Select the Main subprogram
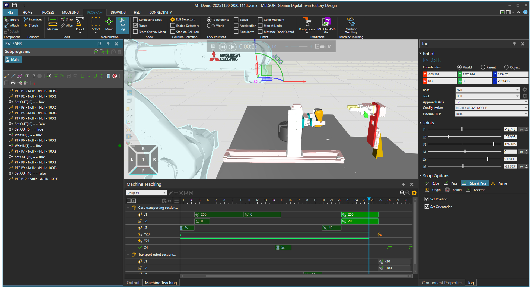Screen dimensions: 531x288 [13, 60]
